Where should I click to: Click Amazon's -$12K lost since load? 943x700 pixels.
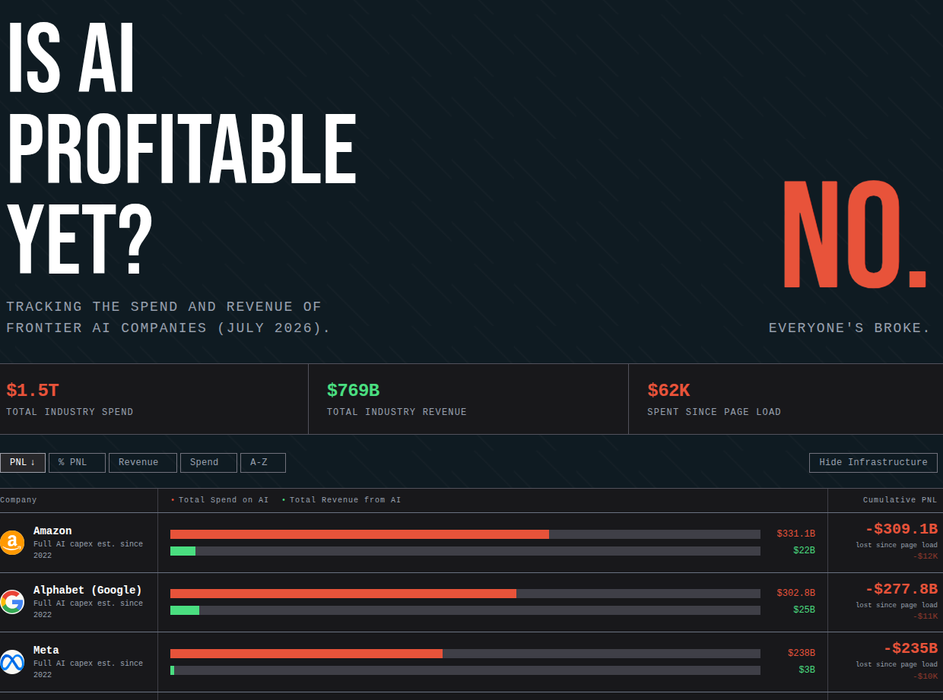[x=926, y=556]
